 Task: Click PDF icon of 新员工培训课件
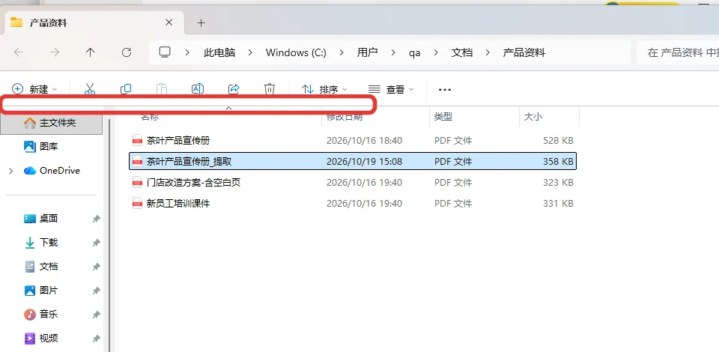click(x=137, y=204)
